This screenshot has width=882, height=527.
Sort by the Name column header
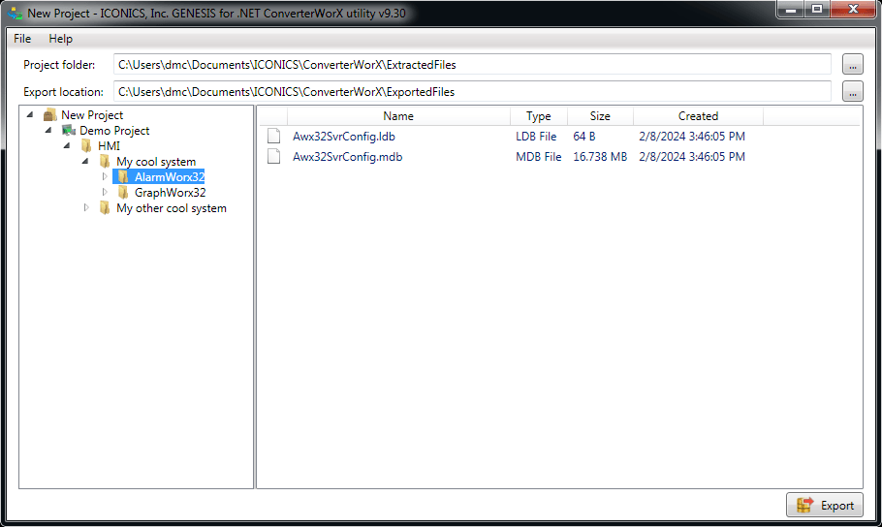(398, 116)
